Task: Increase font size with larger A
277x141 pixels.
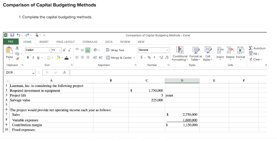Action: click(64, 50)
